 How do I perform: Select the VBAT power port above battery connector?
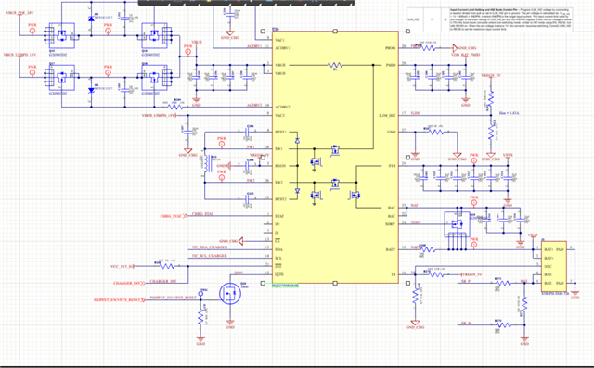(533, 235)
